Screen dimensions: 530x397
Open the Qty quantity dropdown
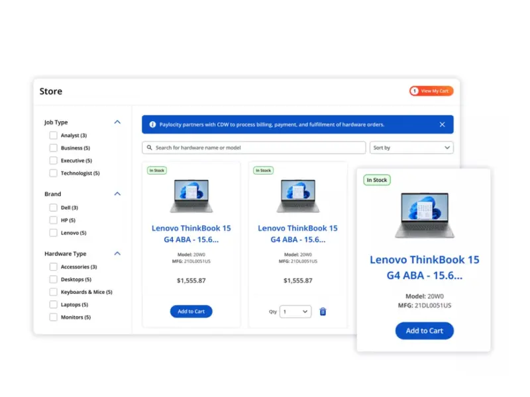[295, 312]
